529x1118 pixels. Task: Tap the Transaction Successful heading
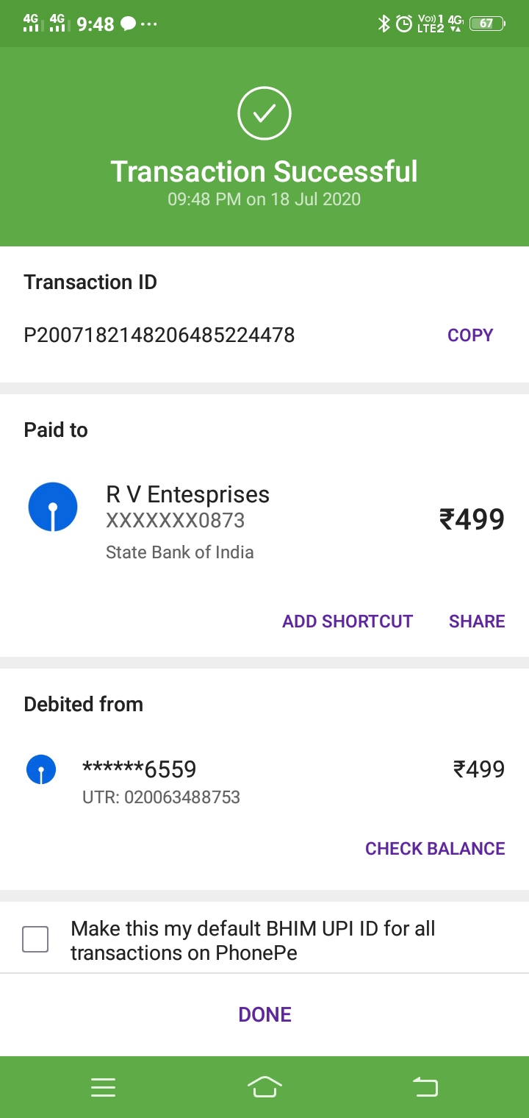pos(264,171)
